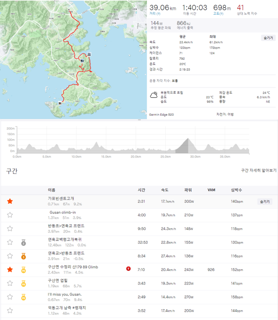Open the 덕동고개 남측 #령재치 segment
The width and height of the screenshot is (278, 320).
point(67,308)
